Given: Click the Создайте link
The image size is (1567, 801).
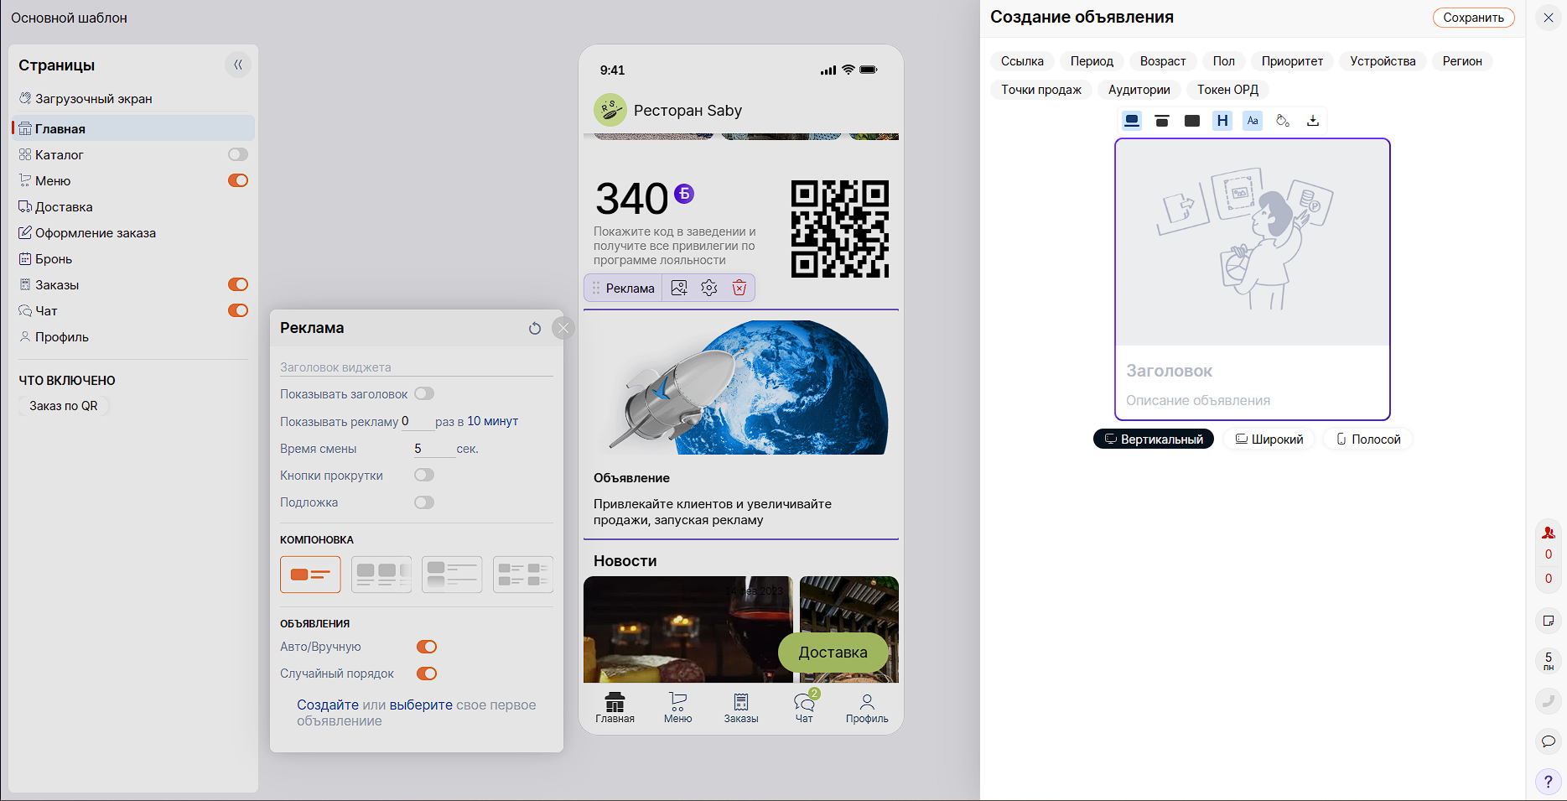Looking at the screenshot, I should point(328,705).
